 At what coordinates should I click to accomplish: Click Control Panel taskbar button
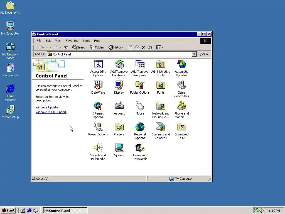tap(65, 211)
